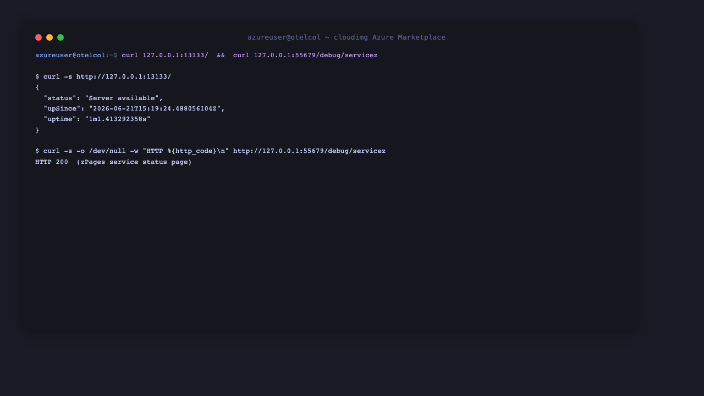The image size is (704, 396).
Task: Click "(zPages service status page)" text
Action: [134, 162]
